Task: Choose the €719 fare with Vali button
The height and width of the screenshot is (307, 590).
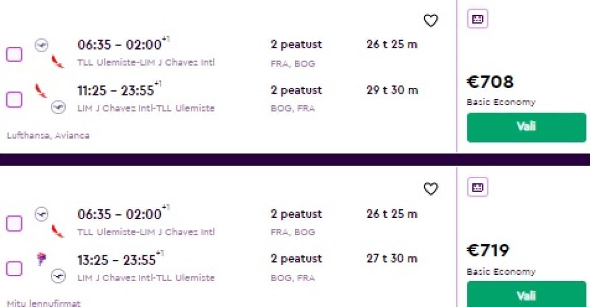Action: pos(526,296)
